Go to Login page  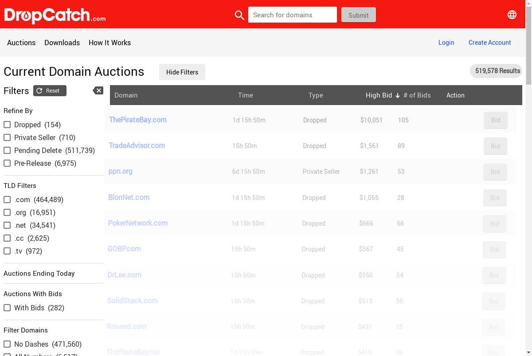coord(446,43)
